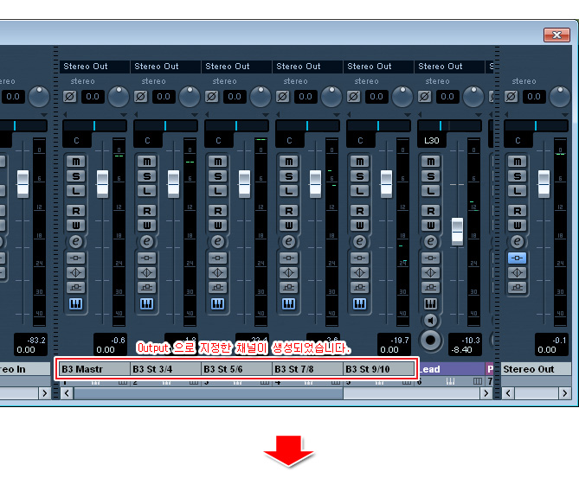Screen dimensions: 579x478
Task: Expand view options arrow on Stereo Out master
Action: coord(564,115)
